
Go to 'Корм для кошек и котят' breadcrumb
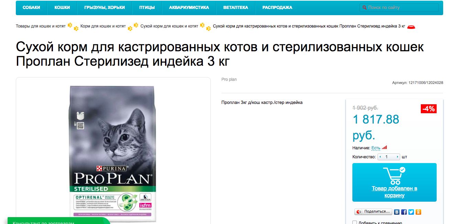coord(103,26)
